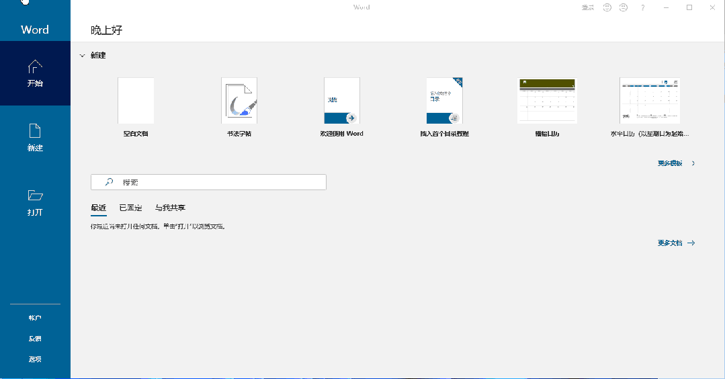Select the 新建 (New) page icon in sidebar
The width and height of the screenshot is (725, 379).
(x=35, y=131)
